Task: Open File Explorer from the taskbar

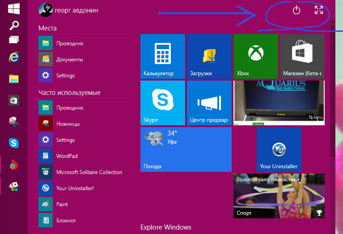Action: [14, 79]
